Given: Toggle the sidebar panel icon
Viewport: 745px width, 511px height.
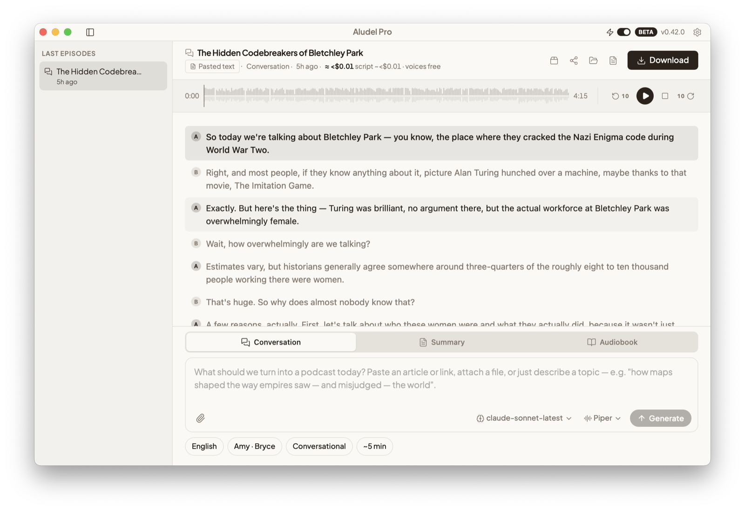Looking at the screenshot, I should (90, 32).
